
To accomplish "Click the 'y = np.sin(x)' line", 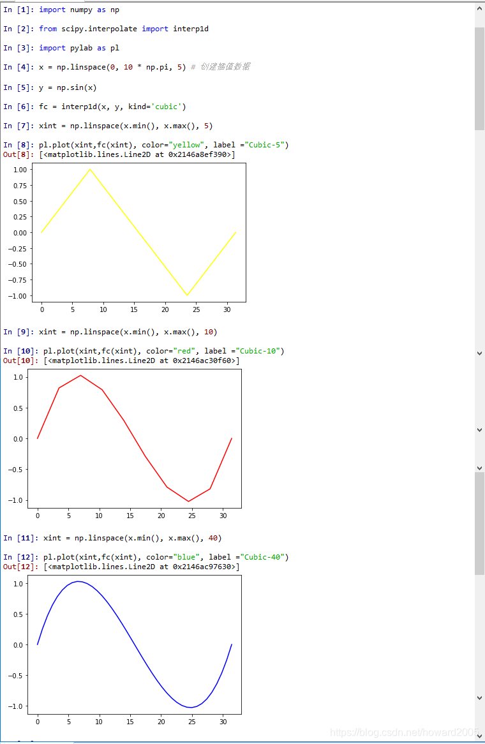I will click(x=68, y=88).
